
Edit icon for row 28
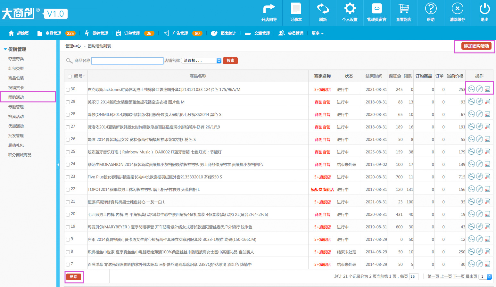479,114
